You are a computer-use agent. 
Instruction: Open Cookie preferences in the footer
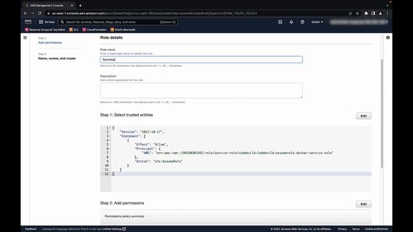(376, 229)
